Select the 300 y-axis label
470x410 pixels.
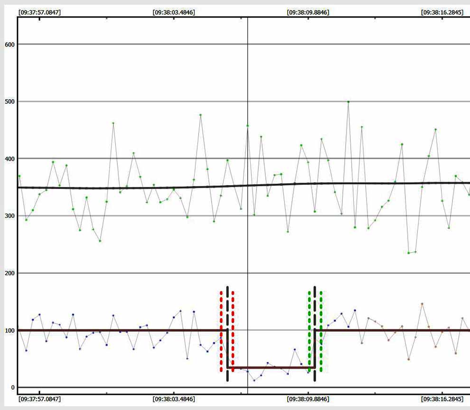[10, 216]
